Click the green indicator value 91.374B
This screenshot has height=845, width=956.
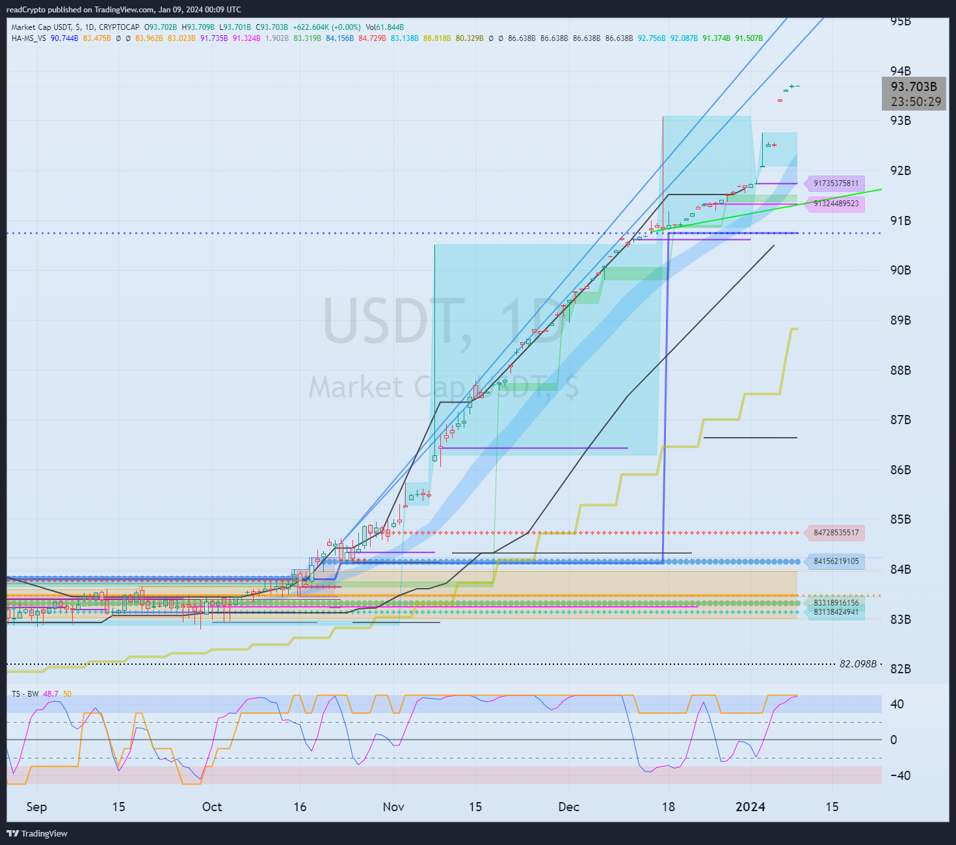click(x=717, y=38)
